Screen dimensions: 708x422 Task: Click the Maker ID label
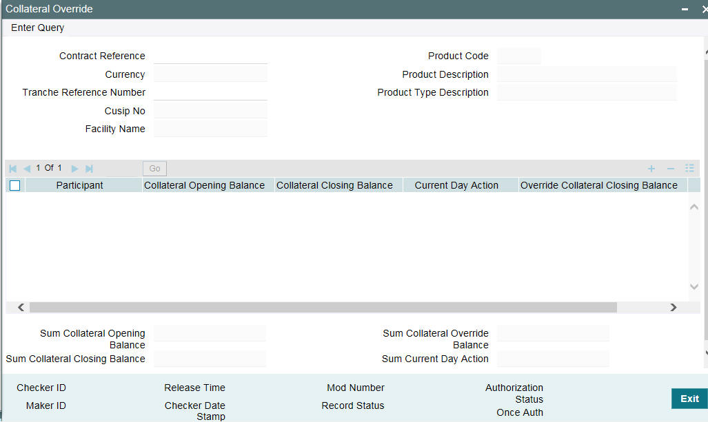[46, 405]
